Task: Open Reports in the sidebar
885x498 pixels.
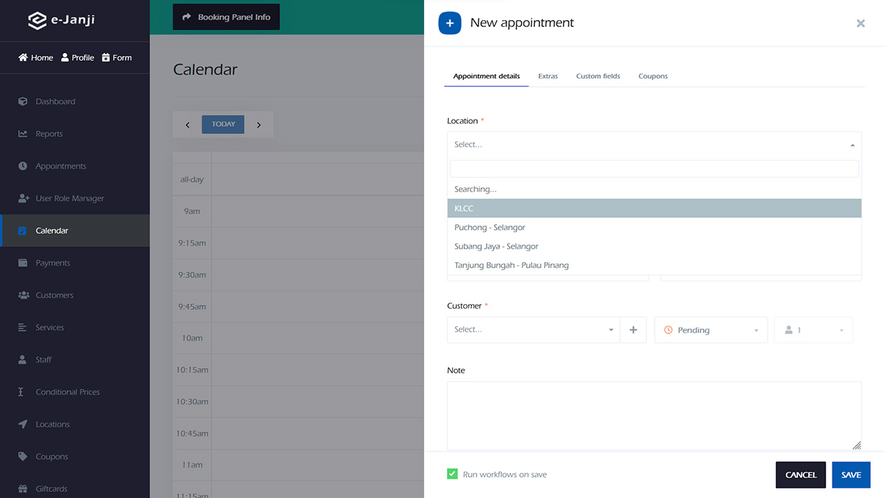Action: click(x=75, y=133)
